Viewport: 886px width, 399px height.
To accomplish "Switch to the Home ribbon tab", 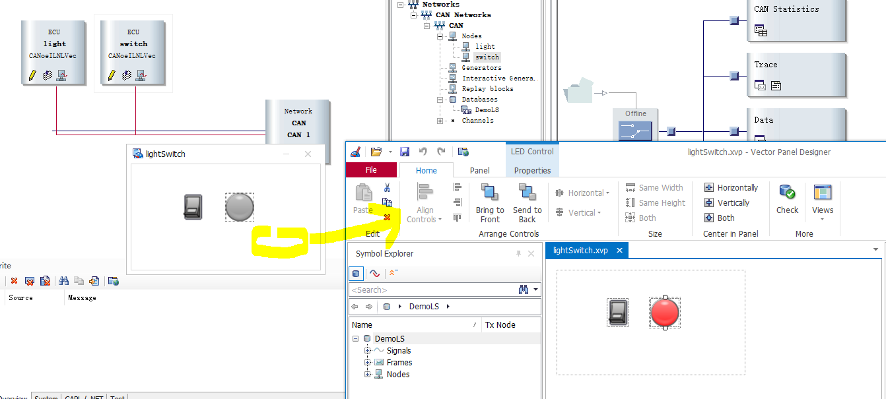I will tap(426, 170).
